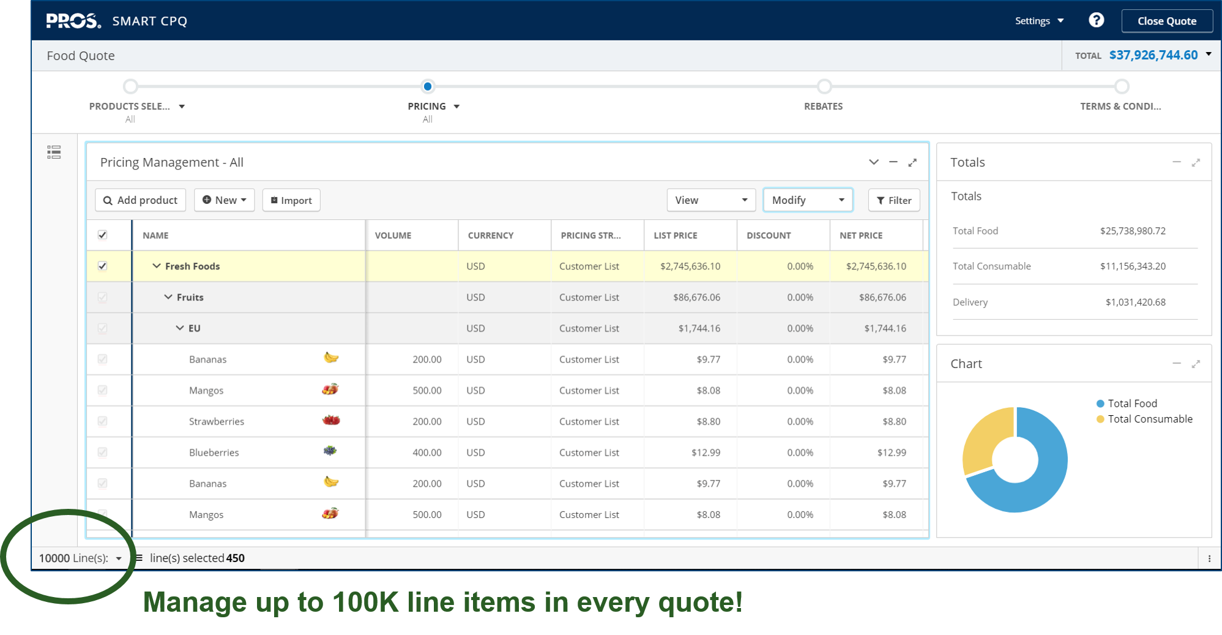Screen dimensions: 1222x635
Task: Click the Total Food blue legend swatch
Action: [1100, 404]
